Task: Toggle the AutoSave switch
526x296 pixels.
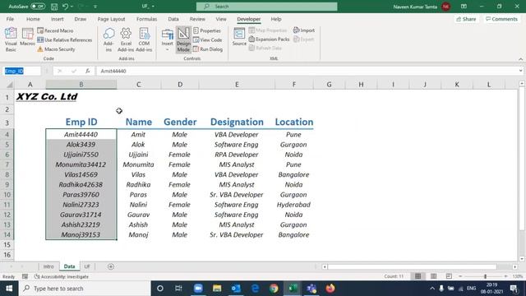Action: tap(38, 7)
